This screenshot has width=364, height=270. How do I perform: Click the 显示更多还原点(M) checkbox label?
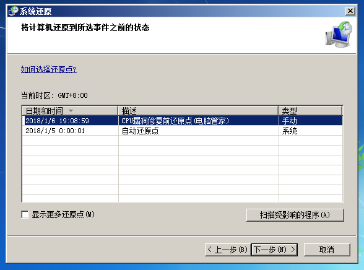tap(63, 214)
